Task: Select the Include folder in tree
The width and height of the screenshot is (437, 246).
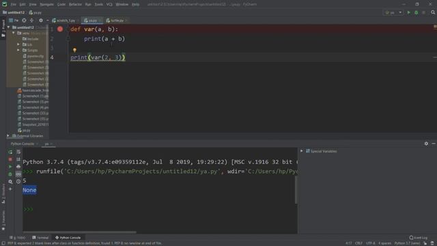Action: (30, 39)
